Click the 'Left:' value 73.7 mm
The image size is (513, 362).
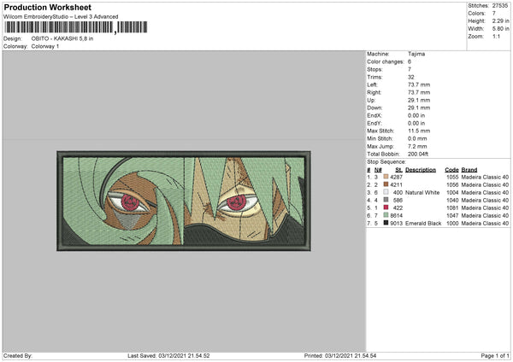419,85
